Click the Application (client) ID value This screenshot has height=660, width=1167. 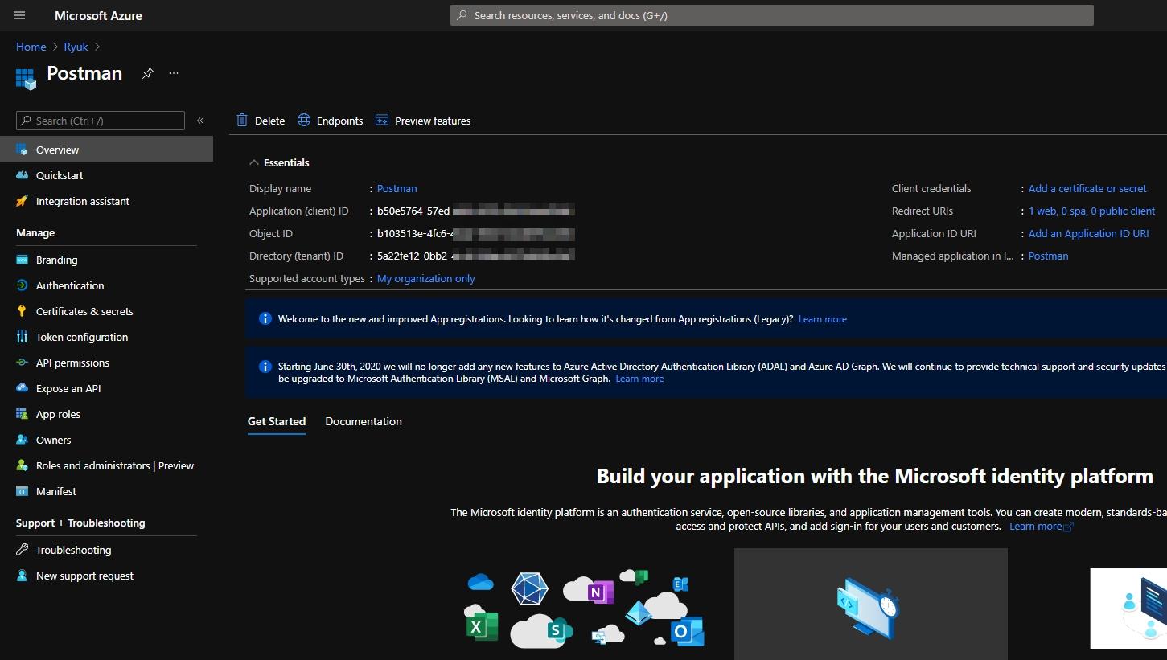(x=476, y=211)
